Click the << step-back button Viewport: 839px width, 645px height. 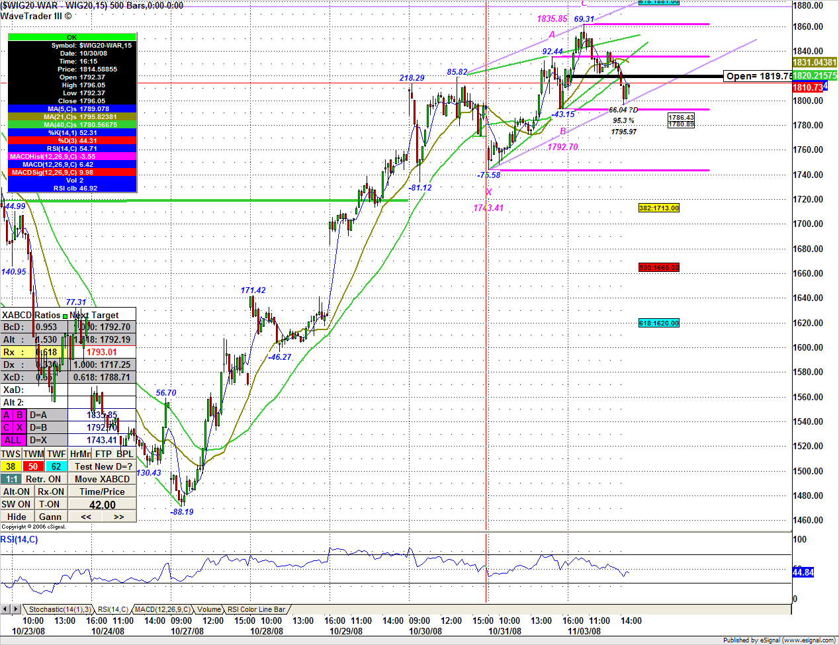point(86,517)
